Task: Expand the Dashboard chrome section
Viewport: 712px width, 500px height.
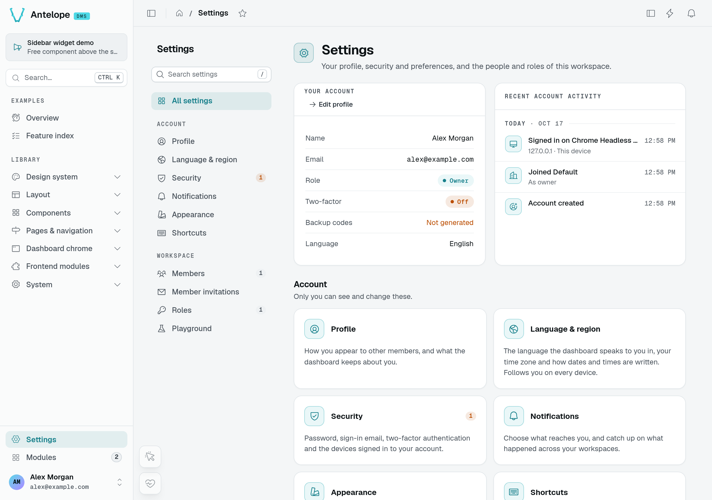Action: coord(66,248)
